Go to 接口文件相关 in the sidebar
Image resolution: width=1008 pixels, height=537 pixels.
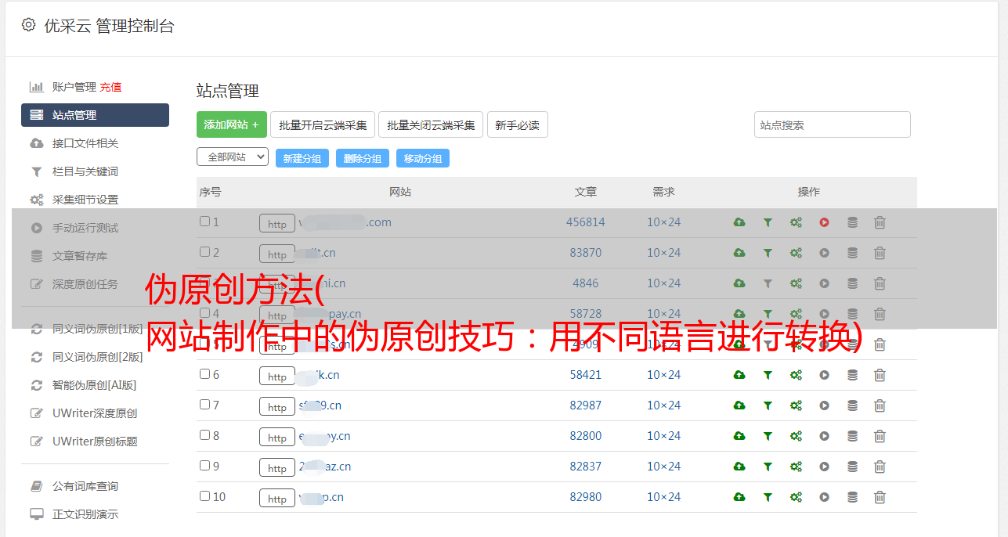point(85,143)
